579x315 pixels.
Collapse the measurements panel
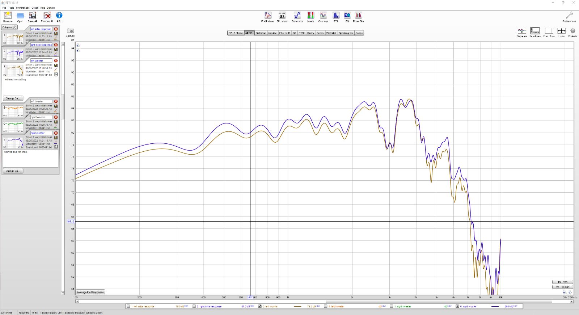[x=9, y=28]
